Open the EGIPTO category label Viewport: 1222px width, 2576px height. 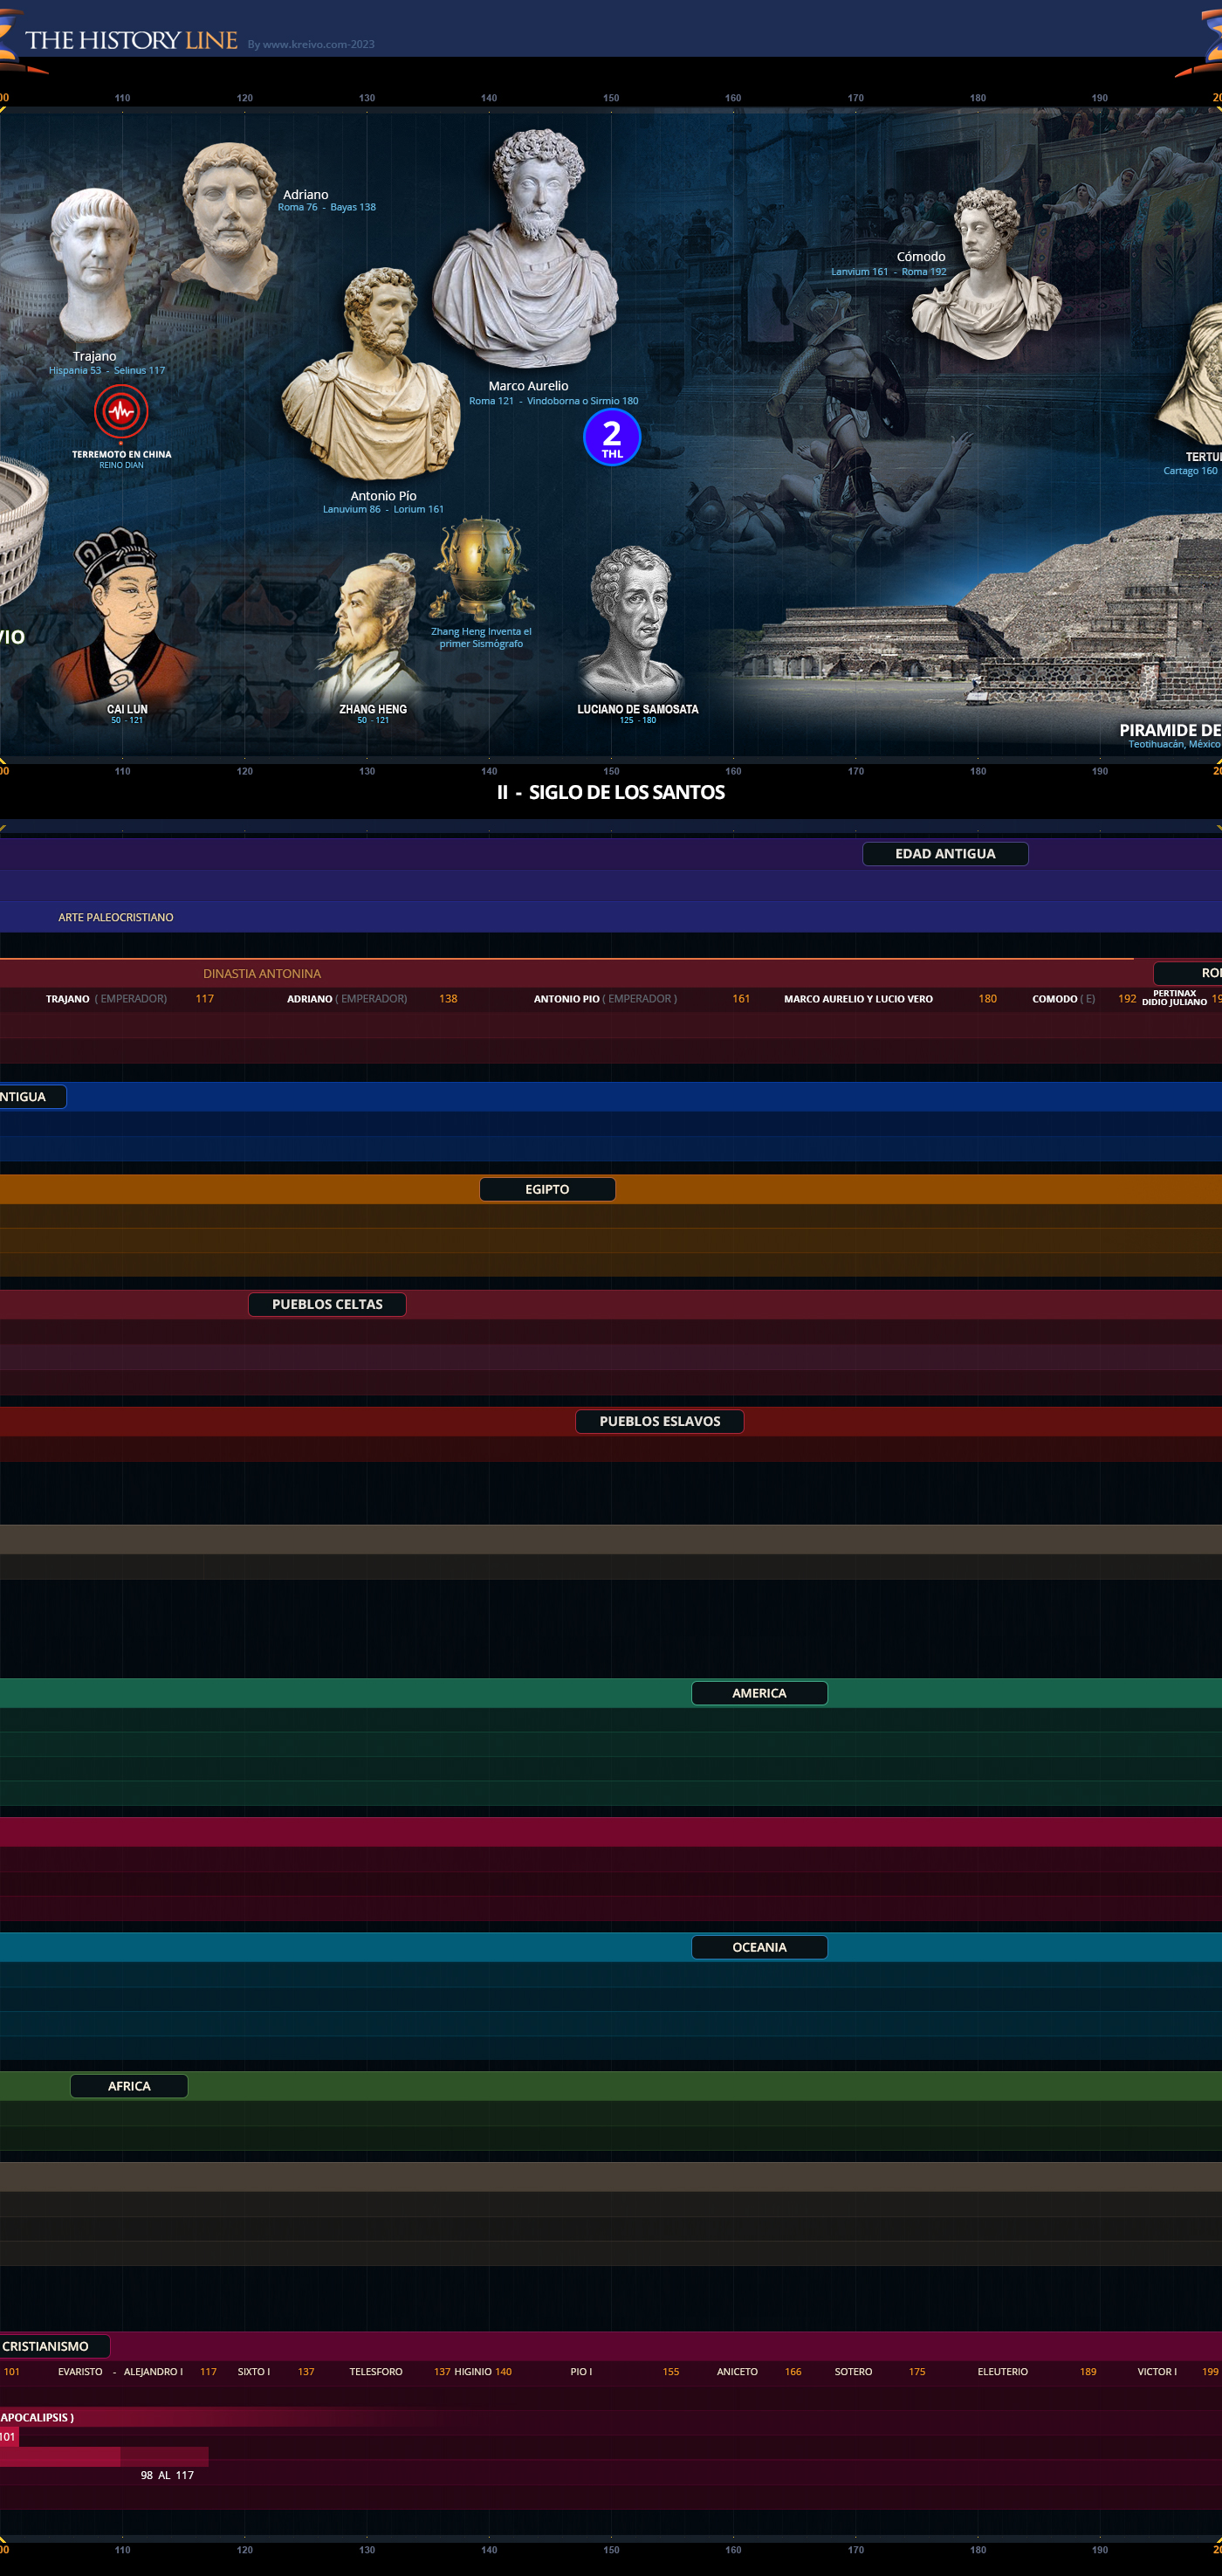point(547,1189)
